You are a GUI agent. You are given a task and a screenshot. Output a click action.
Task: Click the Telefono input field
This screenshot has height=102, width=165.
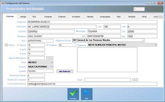click(57, 36)
